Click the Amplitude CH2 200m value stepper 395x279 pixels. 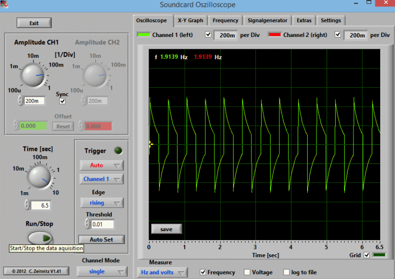pos(83,101)
